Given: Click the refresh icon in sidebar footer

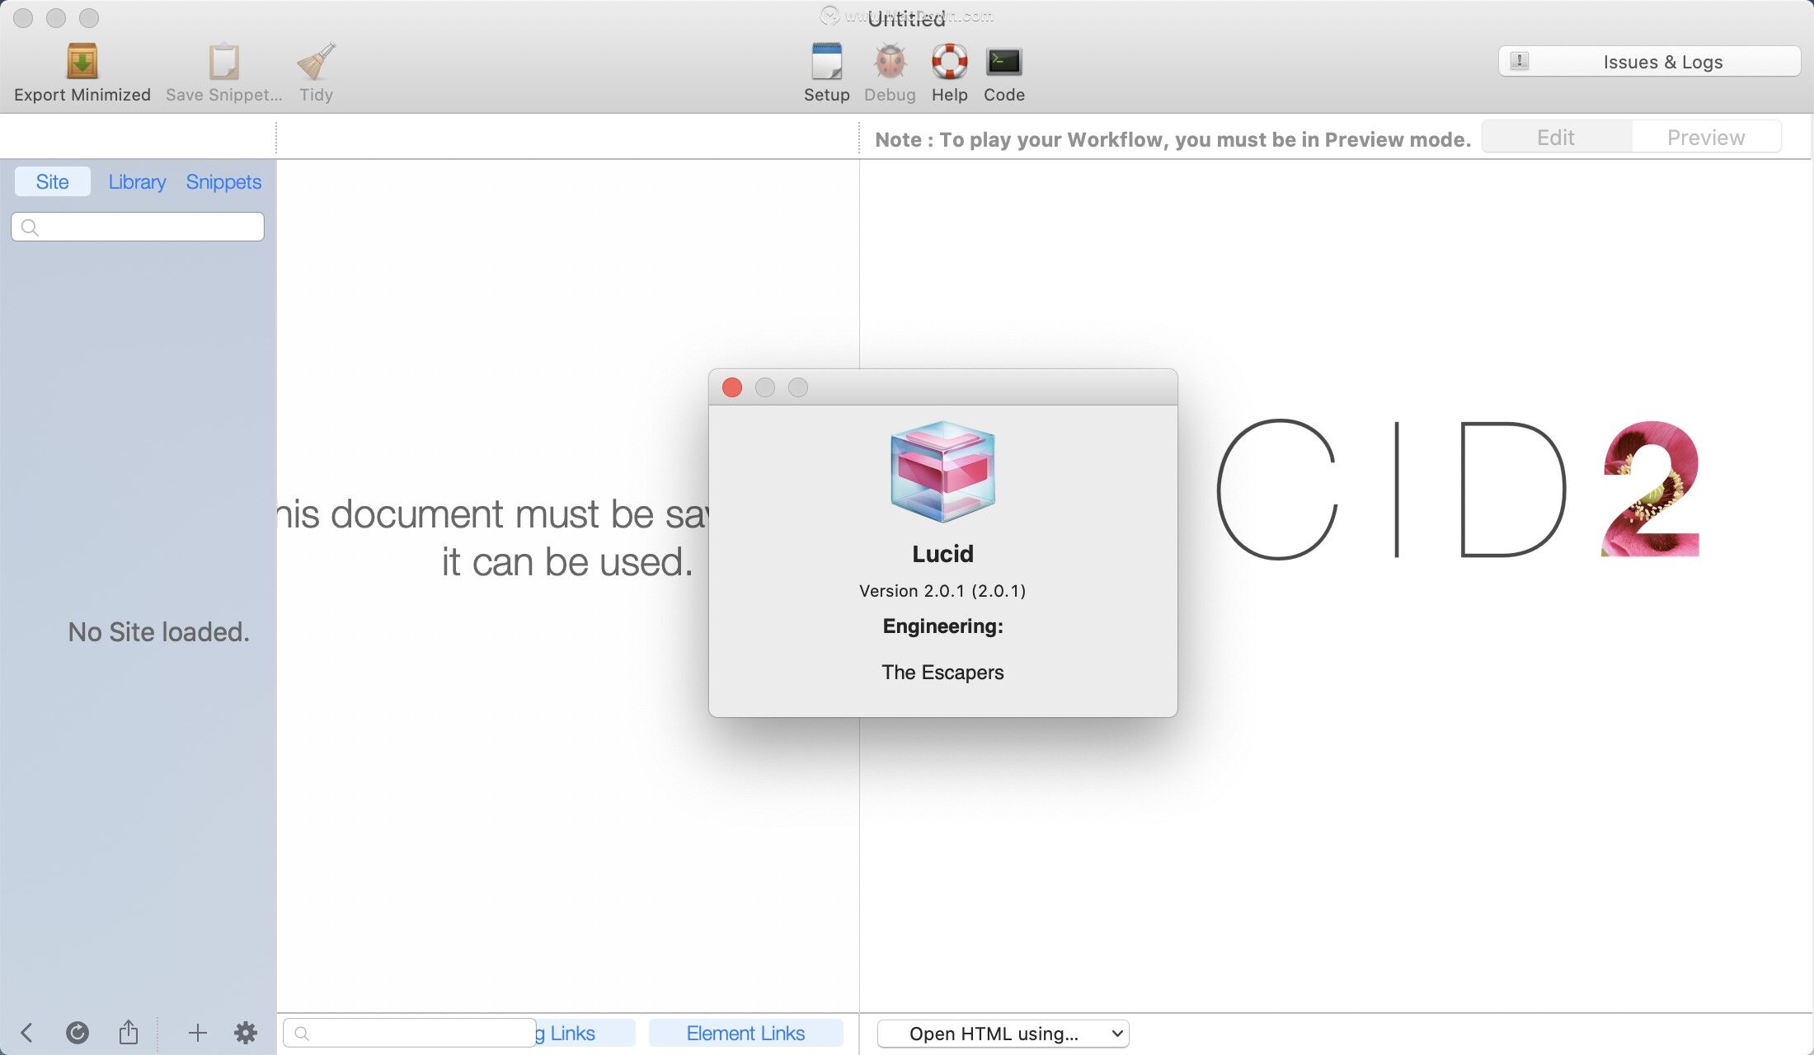Looking at the screenshot, I should 77,1033.
